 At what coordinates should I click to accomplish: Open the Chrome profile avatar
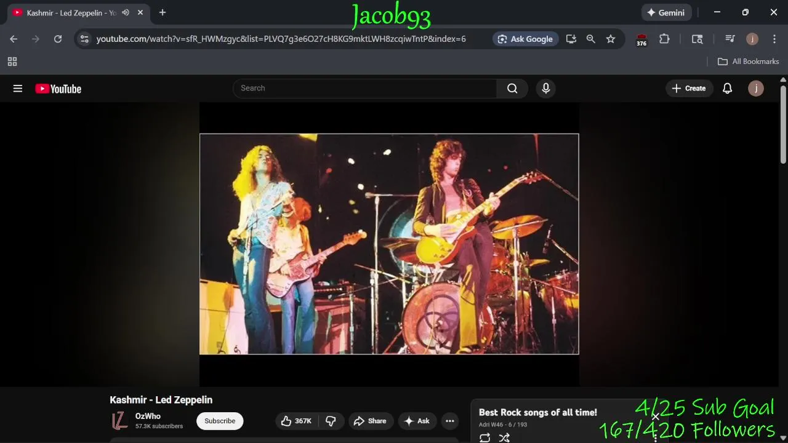752,39
